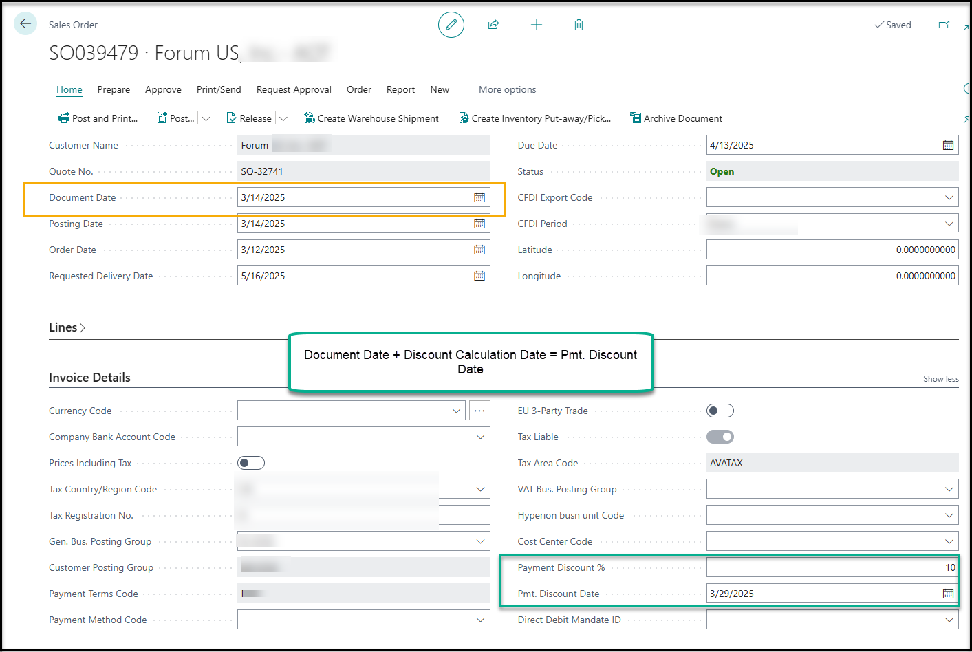972x652 pixels.
Task: Click the Saved status indicator
Action: point(893,25)
